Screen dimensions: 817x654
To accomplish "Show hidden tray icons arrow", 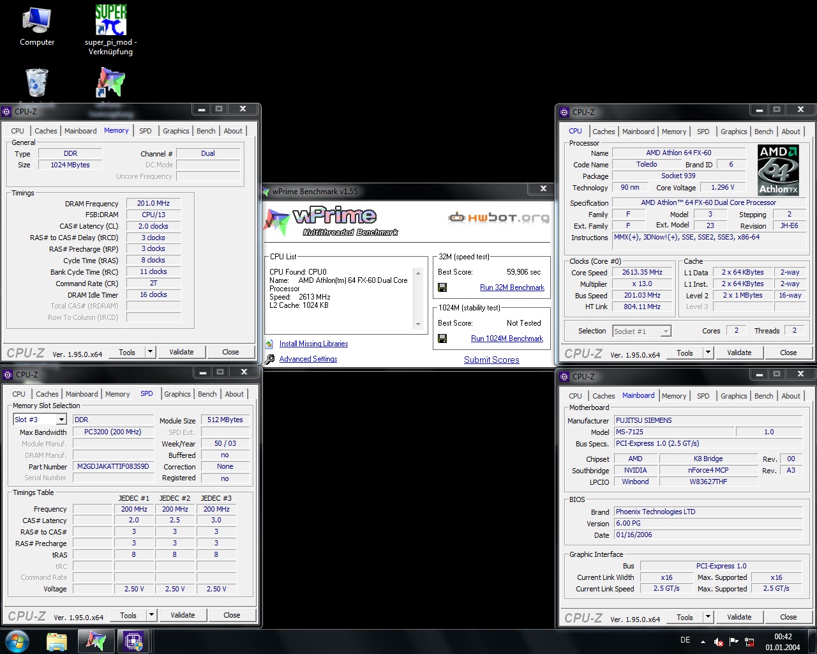I will click(703, 642).
